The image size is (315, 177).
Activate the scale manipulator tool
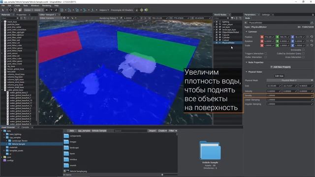(x=20, y=10)
